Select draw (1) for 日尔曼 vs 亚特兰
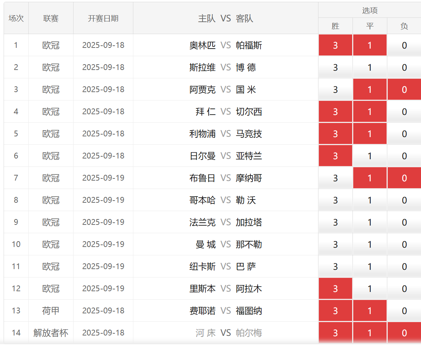The height and width of the screenshot is (346, 421). (370, 156)
